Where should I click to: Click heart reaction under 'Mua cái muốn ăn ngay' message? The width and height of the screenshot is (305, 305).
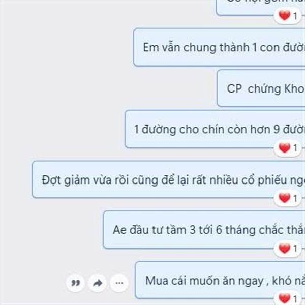(x=284, y=298)
